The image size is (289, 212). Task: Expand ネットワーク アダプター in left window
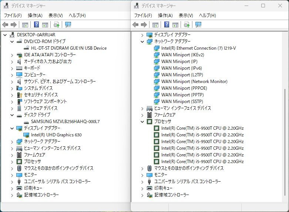click(12, 142)
